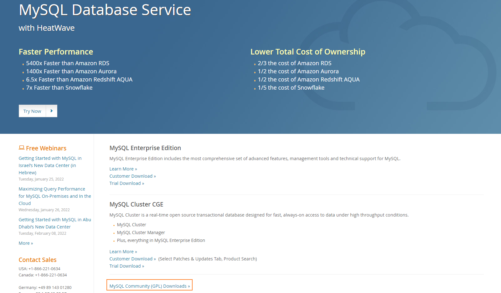This screenshot has width=501, height=293.
Task: Click Trial Download under MySQL Enterprise Edition
Action: 127,183
